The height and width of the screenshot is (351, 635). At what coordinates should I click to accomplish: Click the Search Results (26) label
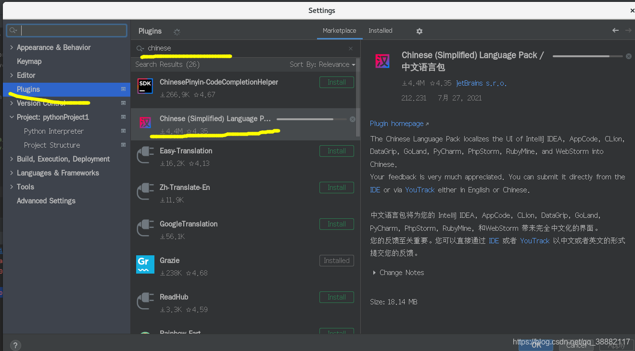point(167,64)
